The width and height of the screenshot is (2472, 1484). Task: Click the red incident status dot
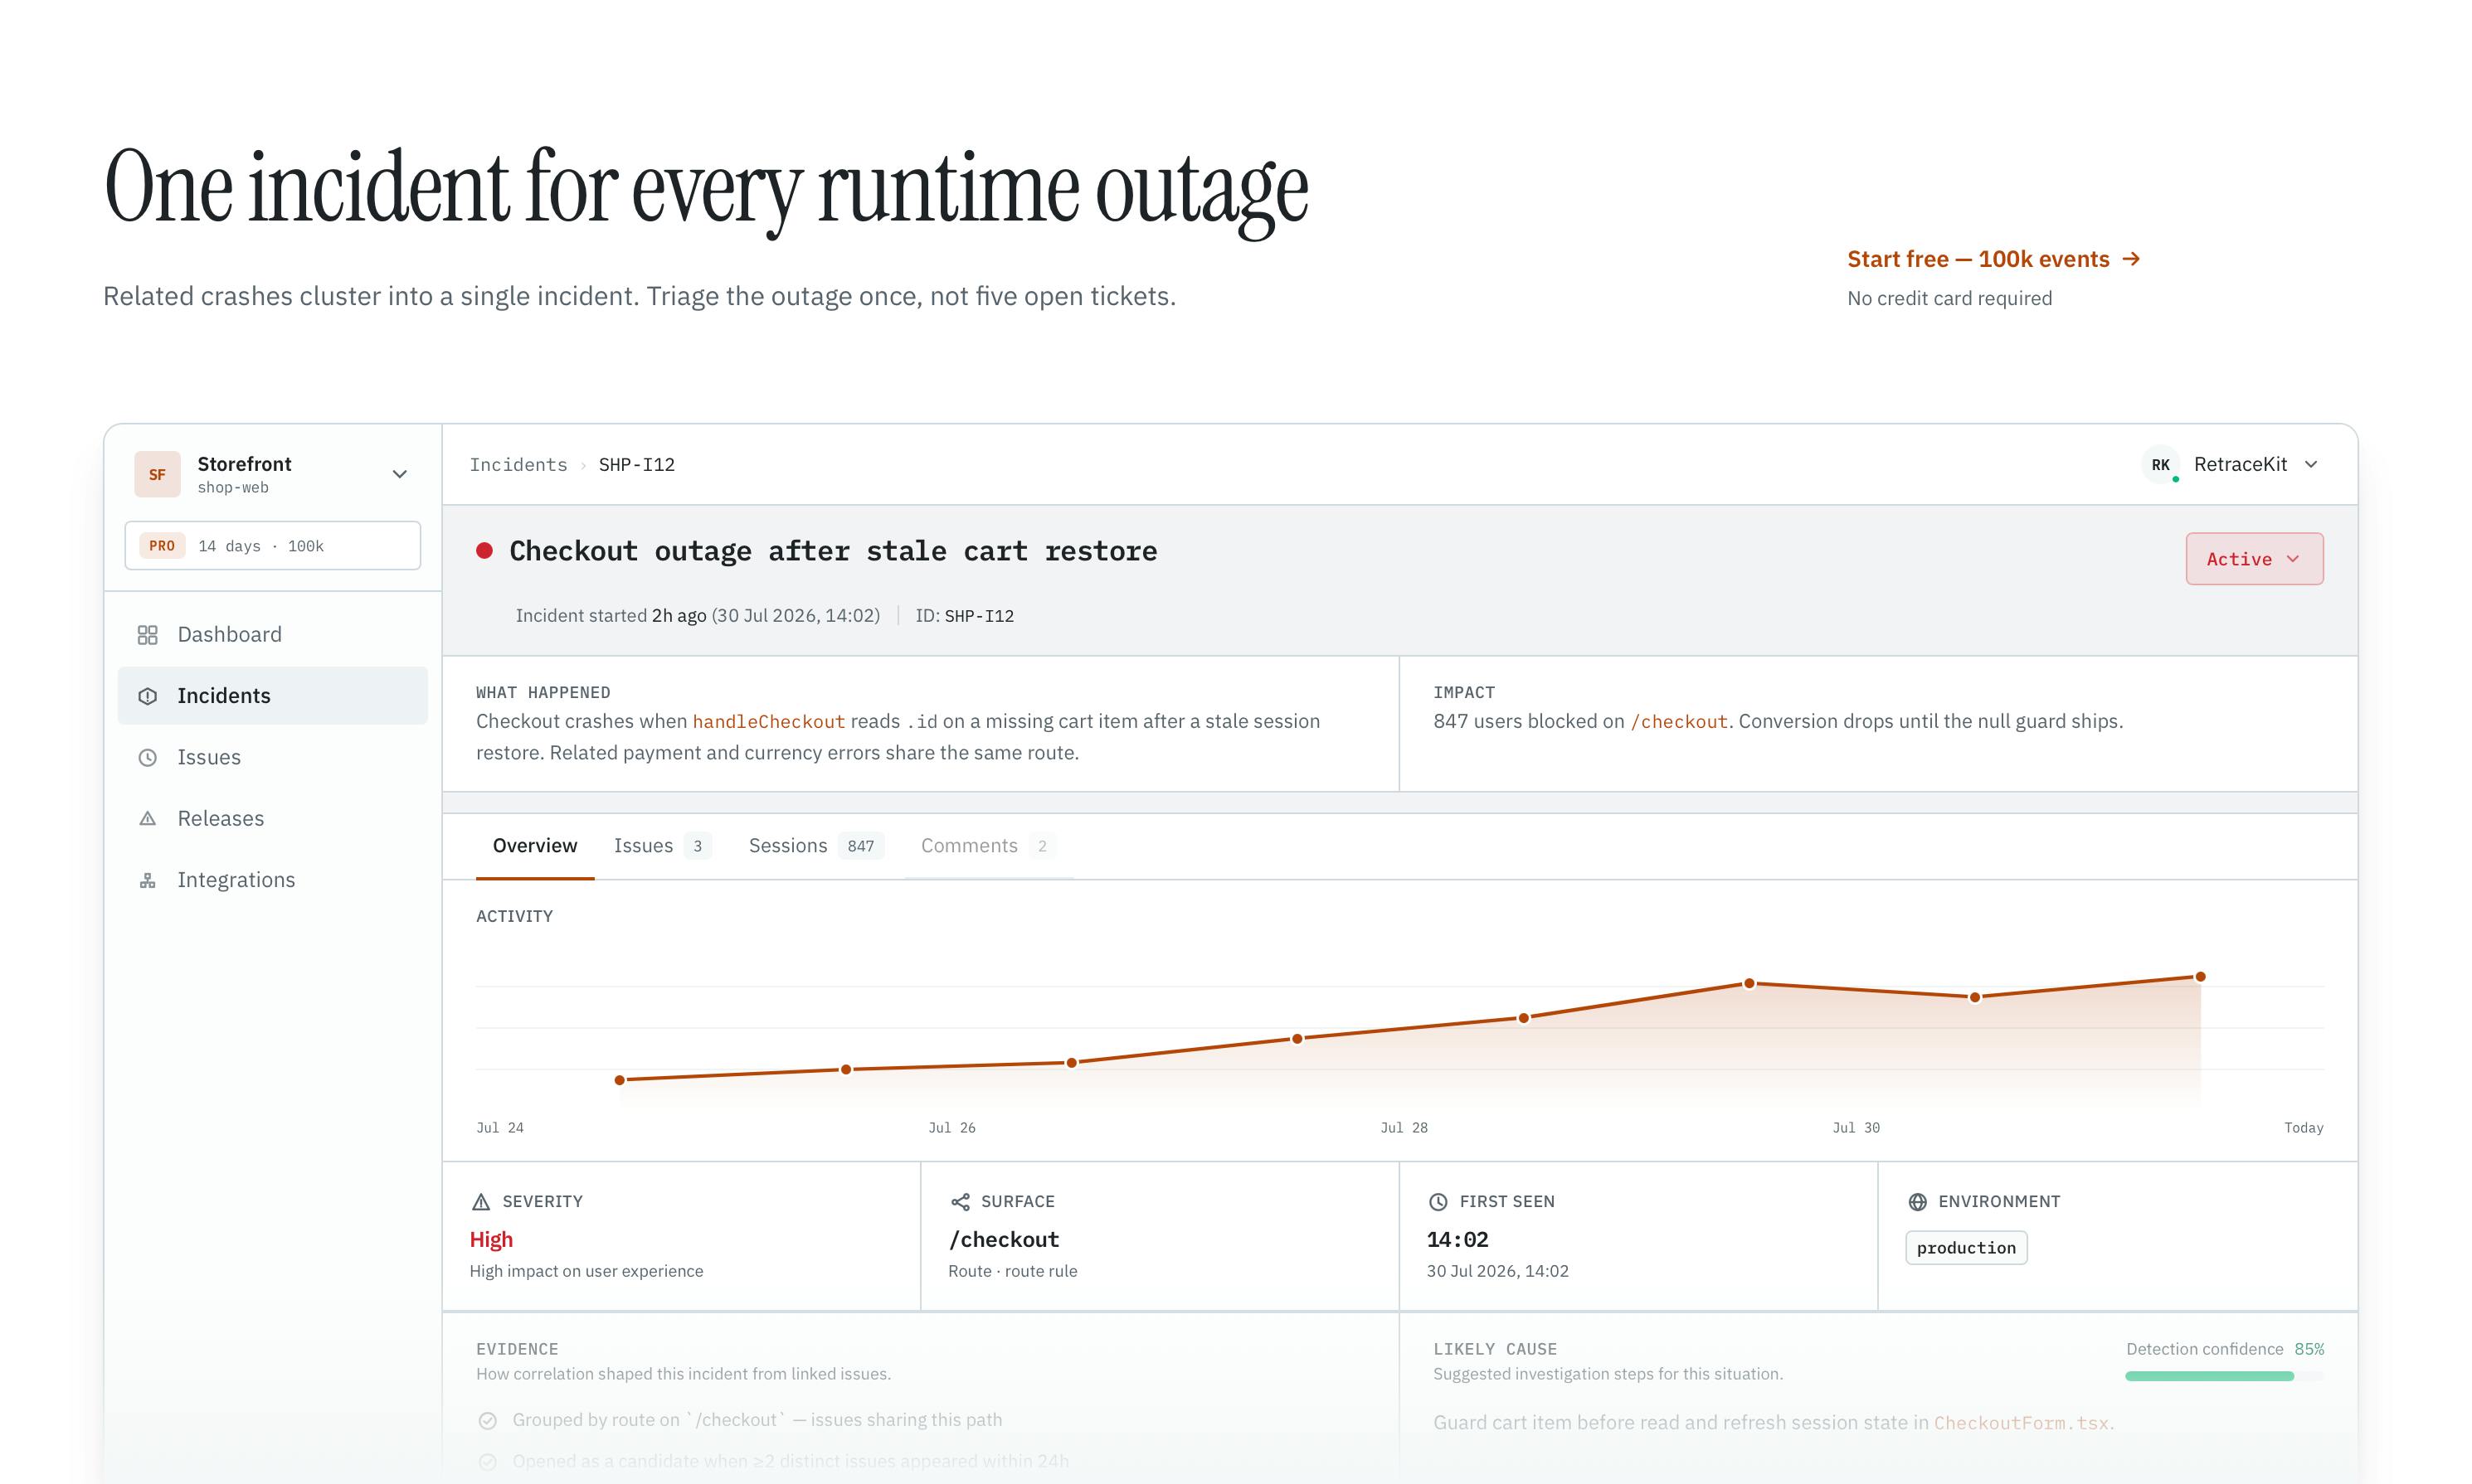pyautogui.click(x=484, y=550)
